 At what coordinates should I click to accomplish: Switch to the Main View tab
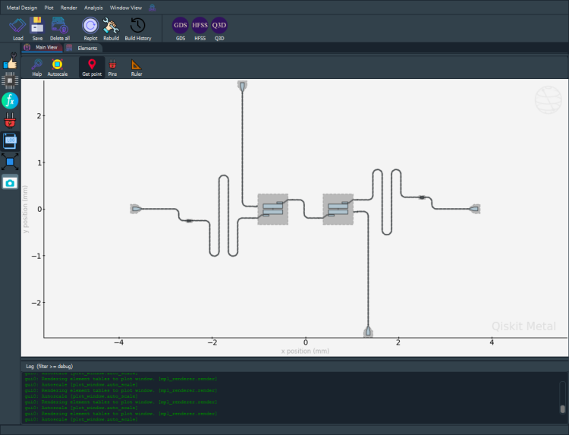(x=42, y=48)
